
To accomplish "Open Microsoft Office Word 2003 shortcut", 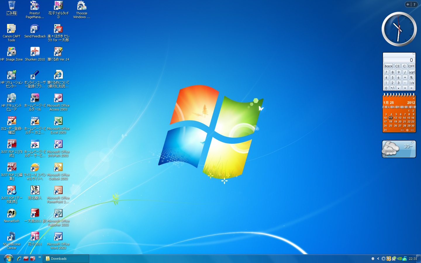I will pos(58,240).
